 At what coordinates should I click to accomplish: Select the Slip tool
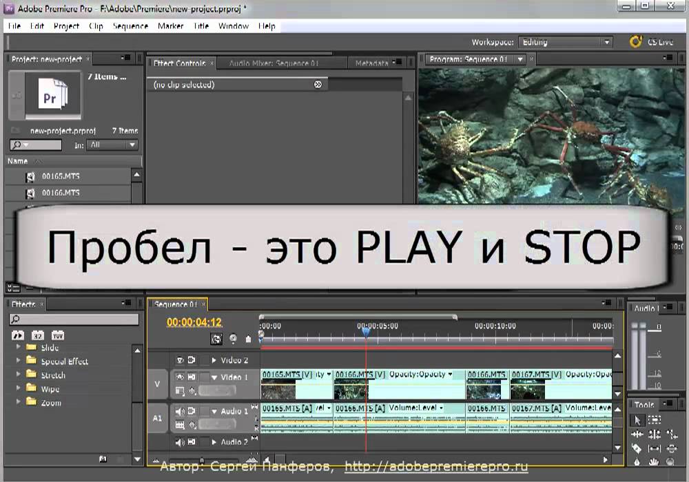click(655, 448)
